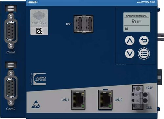Click the Com2 serial port connector
Image resolution: width=164 pixels, height=119 pixels.
(x=11, y=88)
